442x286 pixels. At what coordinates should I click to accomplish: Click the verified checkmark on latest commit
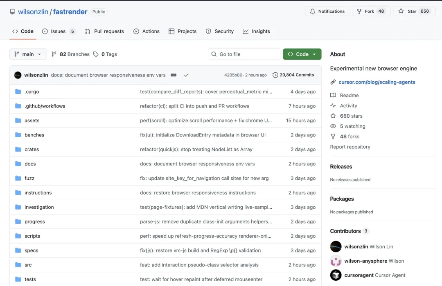click(x=186, y=75)
